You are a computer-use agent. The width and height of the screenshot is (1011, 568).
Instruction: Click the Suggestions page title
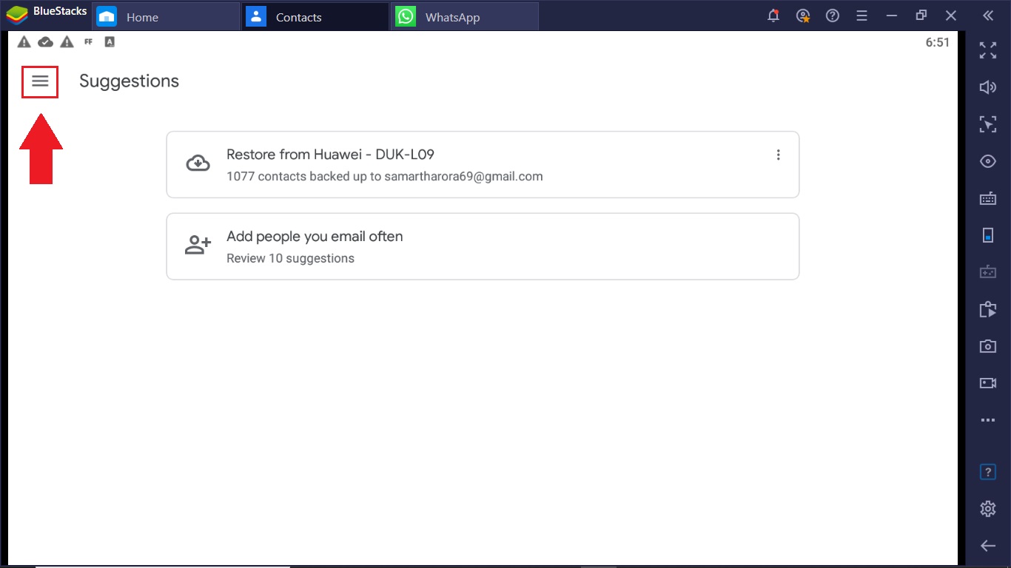click(x=129, y=81)
